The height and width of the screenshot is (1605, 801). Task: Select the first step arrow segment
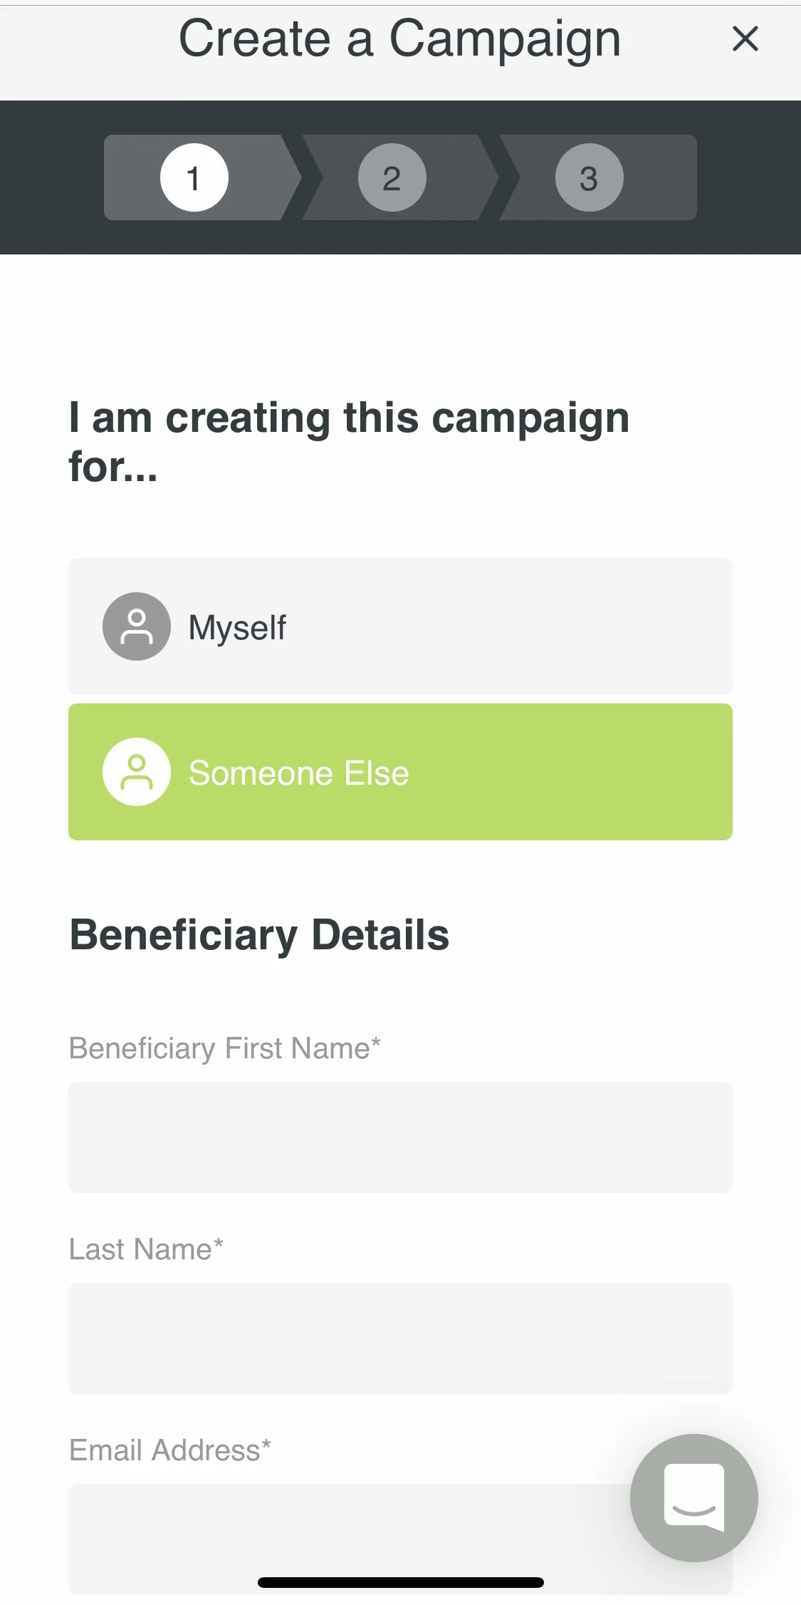[x=203, y=177]
